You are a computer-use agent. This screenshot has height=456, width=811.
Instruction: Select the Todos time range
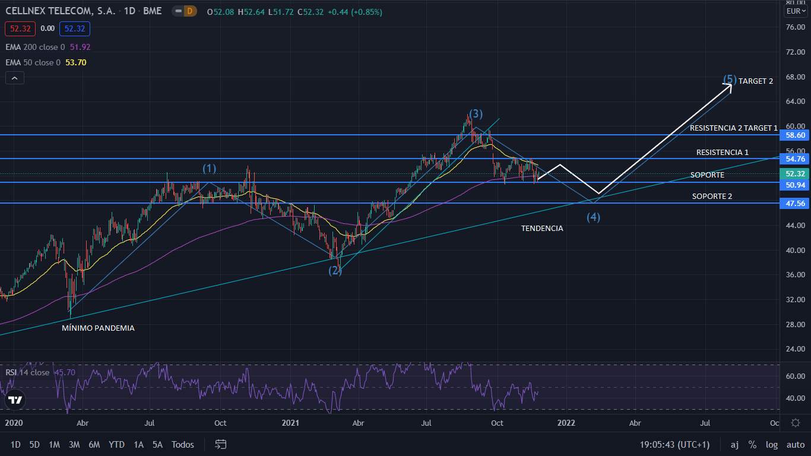182,444
